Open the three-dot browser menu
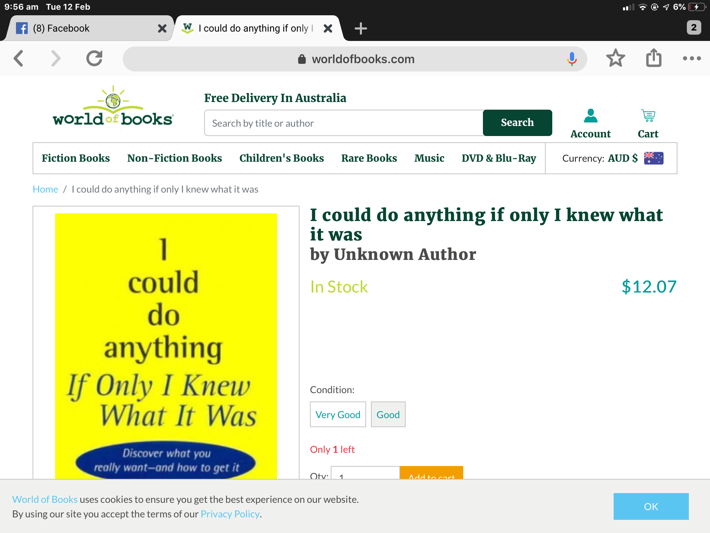 pyautogui.click(x=692, y=58)
